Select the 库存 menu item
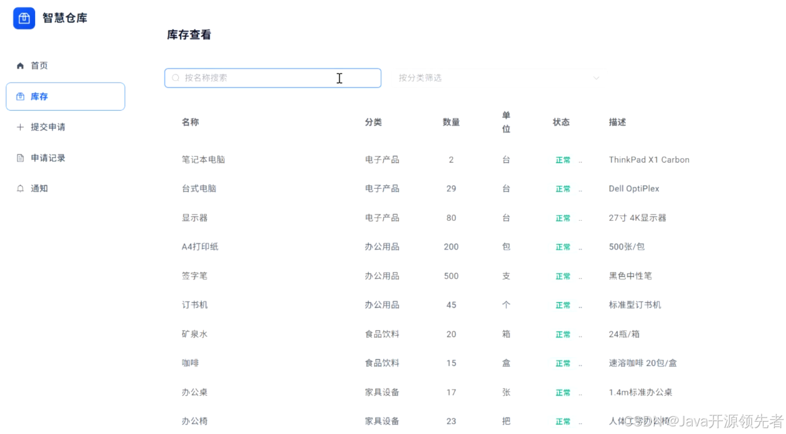Screen dimensions: 786x434 [x=66, y=97]
